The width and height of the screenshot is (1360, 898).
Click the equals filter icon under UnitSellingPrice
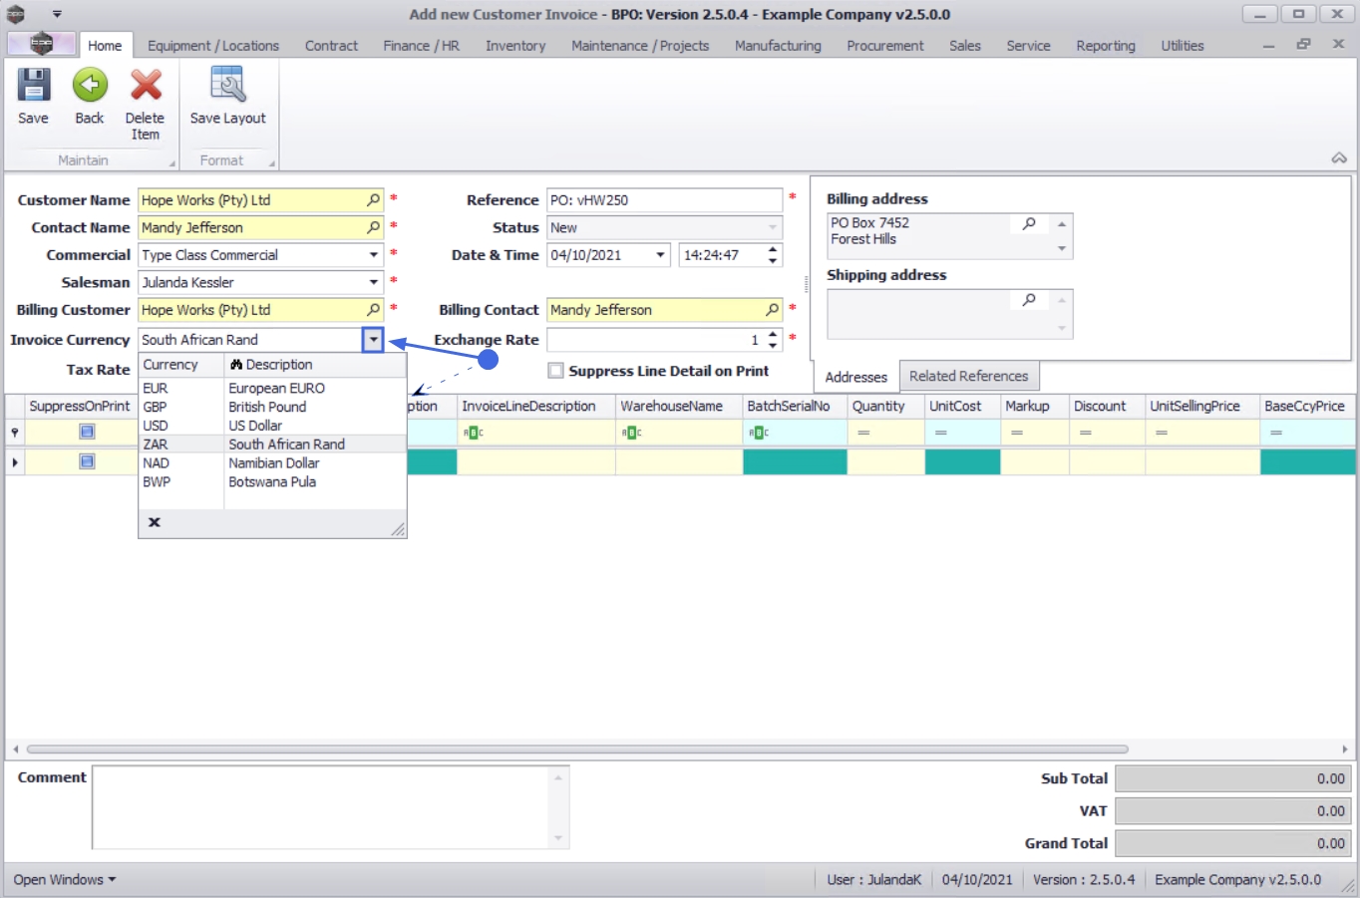click(x=1162, y=433)
